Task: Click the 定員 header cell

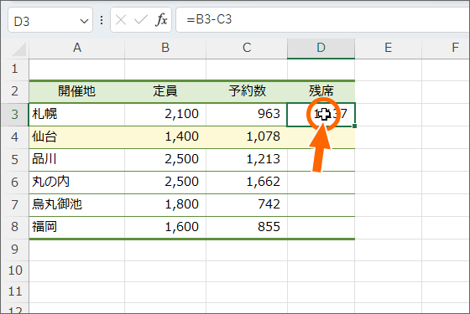Action: 165,91
